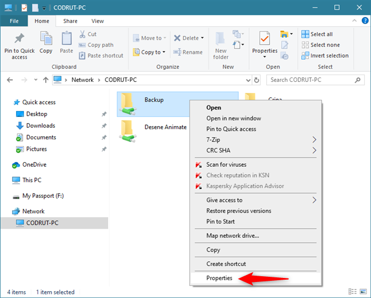This screenshot has height=298, width=371.
Task: Click the search magnifier icon
Action: [358, 80]
